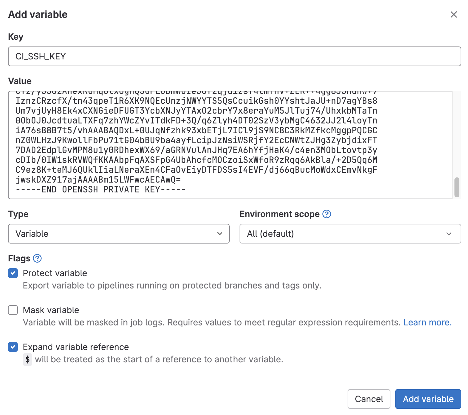Click the Type dropdown chevron arrow

pos(220,234)
